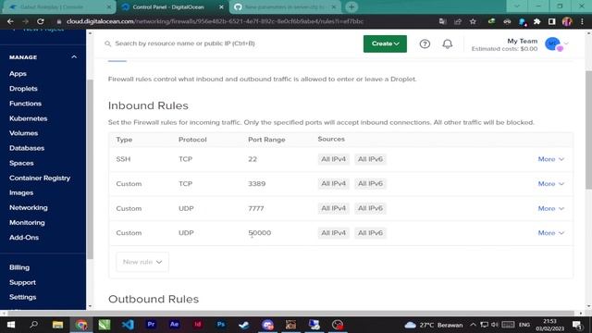Click the port 50000 value
This screenshot has height=333, width=592.
(x=259, y=233)
